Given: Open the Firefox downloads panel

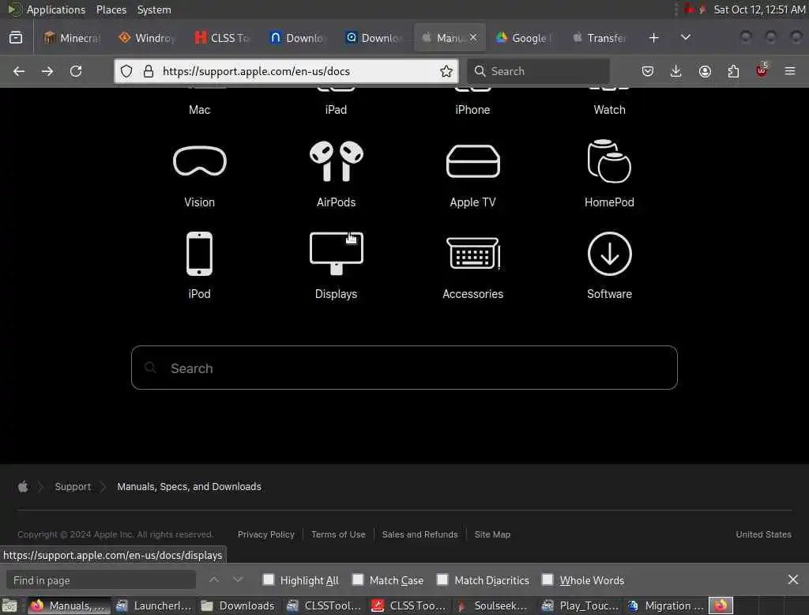Looking at the screenshot, I should 676,71.
